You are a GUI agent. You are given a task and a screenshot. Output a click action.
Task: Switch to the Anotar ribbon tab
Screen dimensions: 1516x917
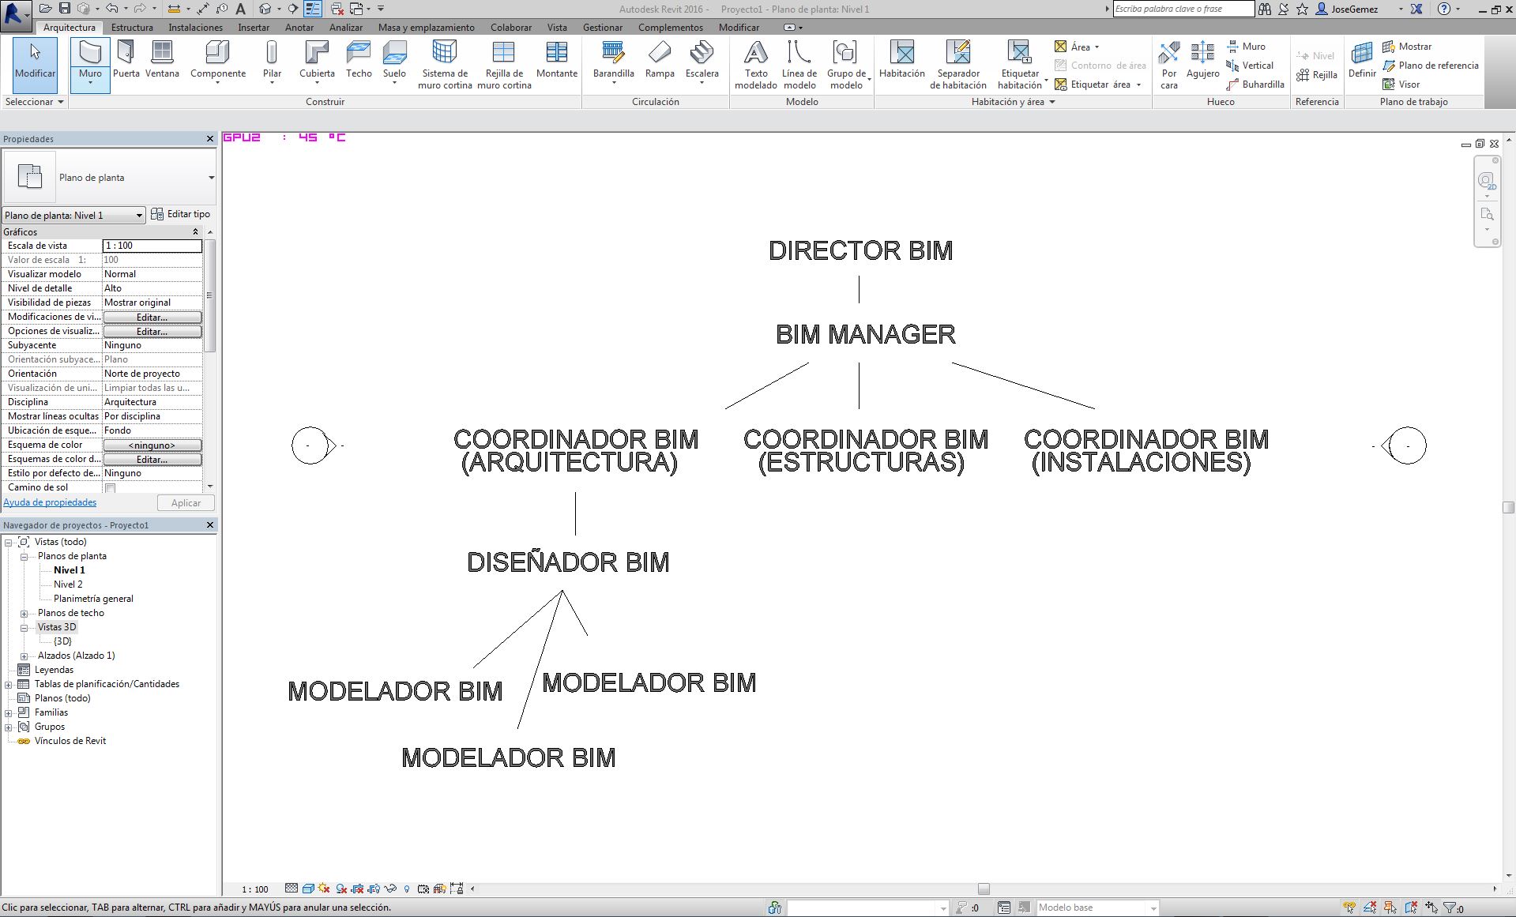(299, 28)
